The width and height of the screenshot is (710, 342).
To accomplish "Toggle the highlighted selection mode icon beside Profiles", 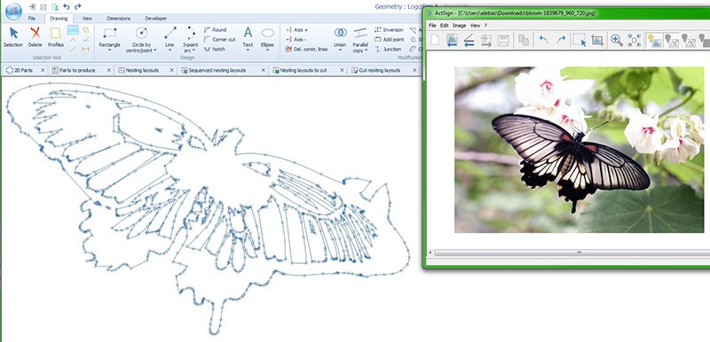I will [73, 30].
